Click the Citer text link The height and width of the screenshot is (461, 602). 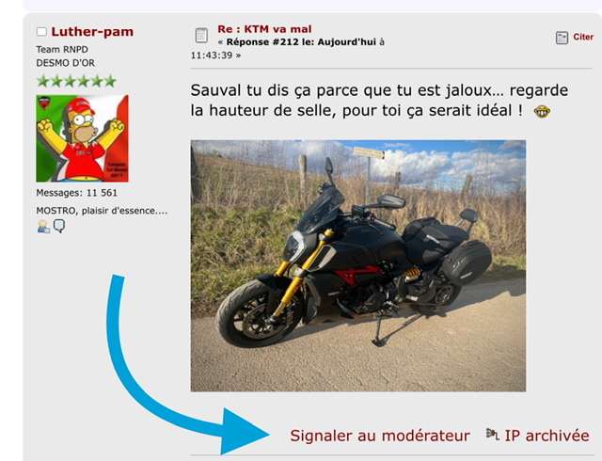tap(583, 37)
